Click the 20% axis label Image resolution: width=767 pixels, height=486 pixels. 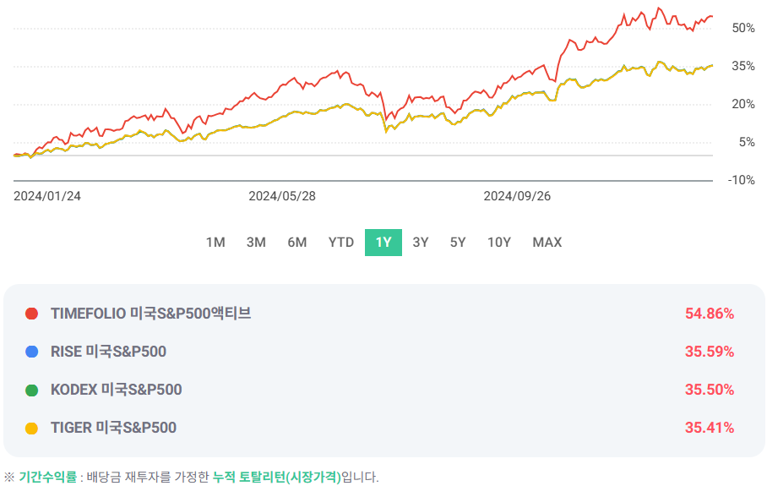coord(743,104)
